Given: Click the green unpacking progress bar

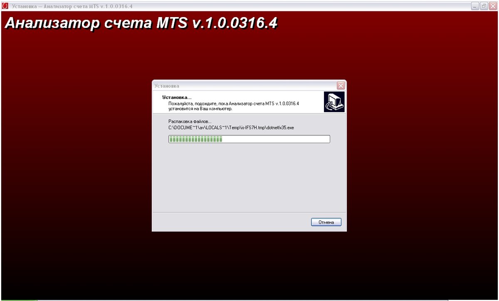Looking at the screenshot, I should [x=195, y=139].
